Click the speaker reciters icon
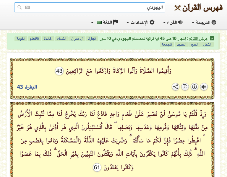Image resolution: width=227 pixels, height=177 pixels. pyautogui.click(x=180, y=22)
